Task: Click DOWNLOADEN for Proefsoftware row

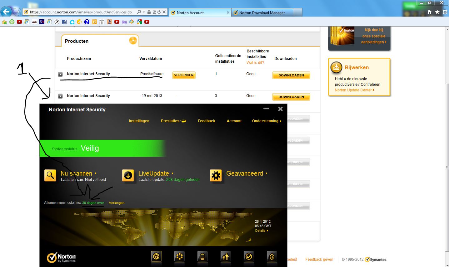Action: coord(291,75)
